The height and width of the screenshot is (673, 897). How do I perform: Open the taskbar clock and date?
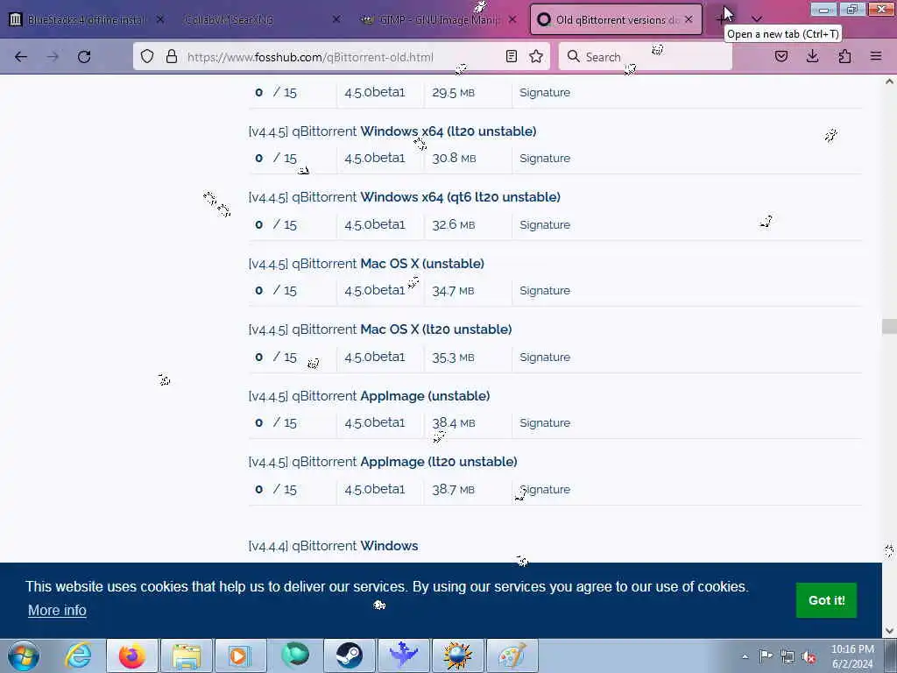(852, 656)
